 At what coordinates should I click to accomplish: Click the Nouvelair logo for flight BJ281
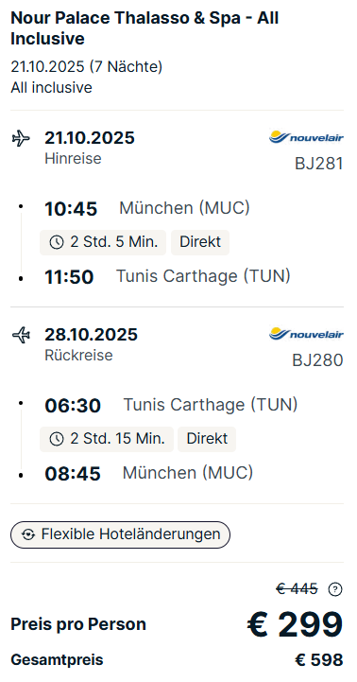(306, 137)
